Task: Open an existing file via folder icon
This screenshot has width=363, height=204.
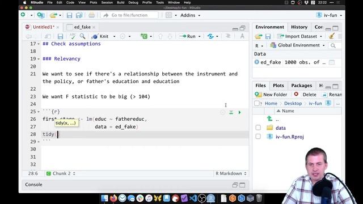Action: [x=53, y=15]
